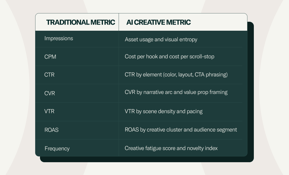Image resolution: width=289 pixels, height=175 pixels.
Task: Select the Impressions cell
Action: [x=59, y=38]
